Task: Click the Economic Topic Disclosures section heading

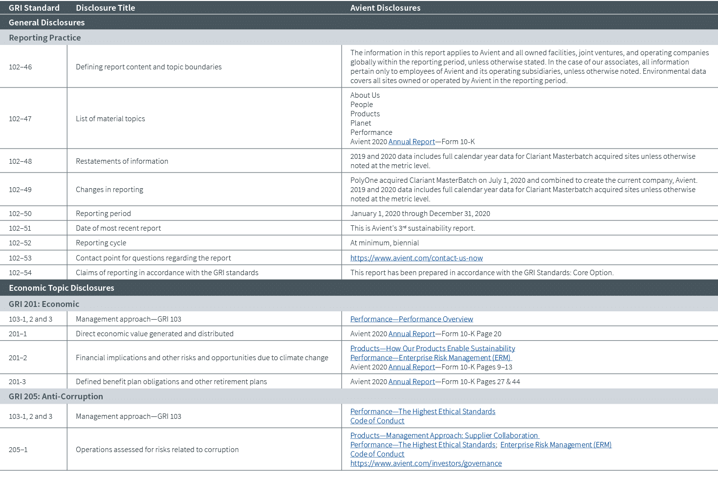Action: point(62,288)
